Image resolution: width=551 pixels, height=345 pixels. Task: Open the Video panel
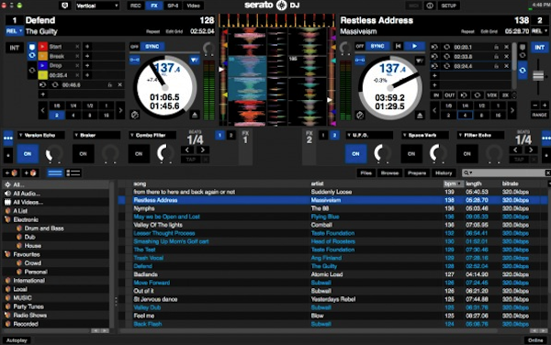193,6
